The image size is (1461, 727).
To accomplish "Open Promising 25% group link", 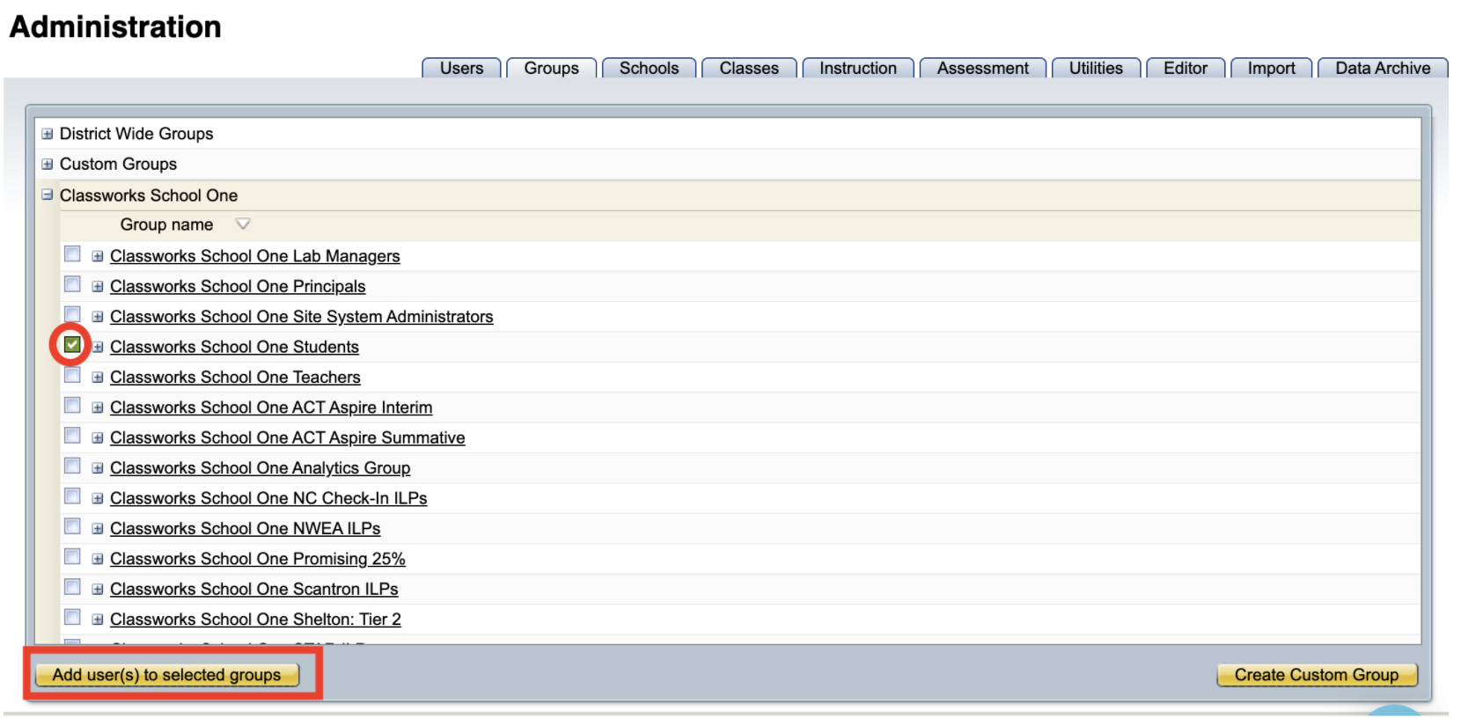I will [257, 559].
